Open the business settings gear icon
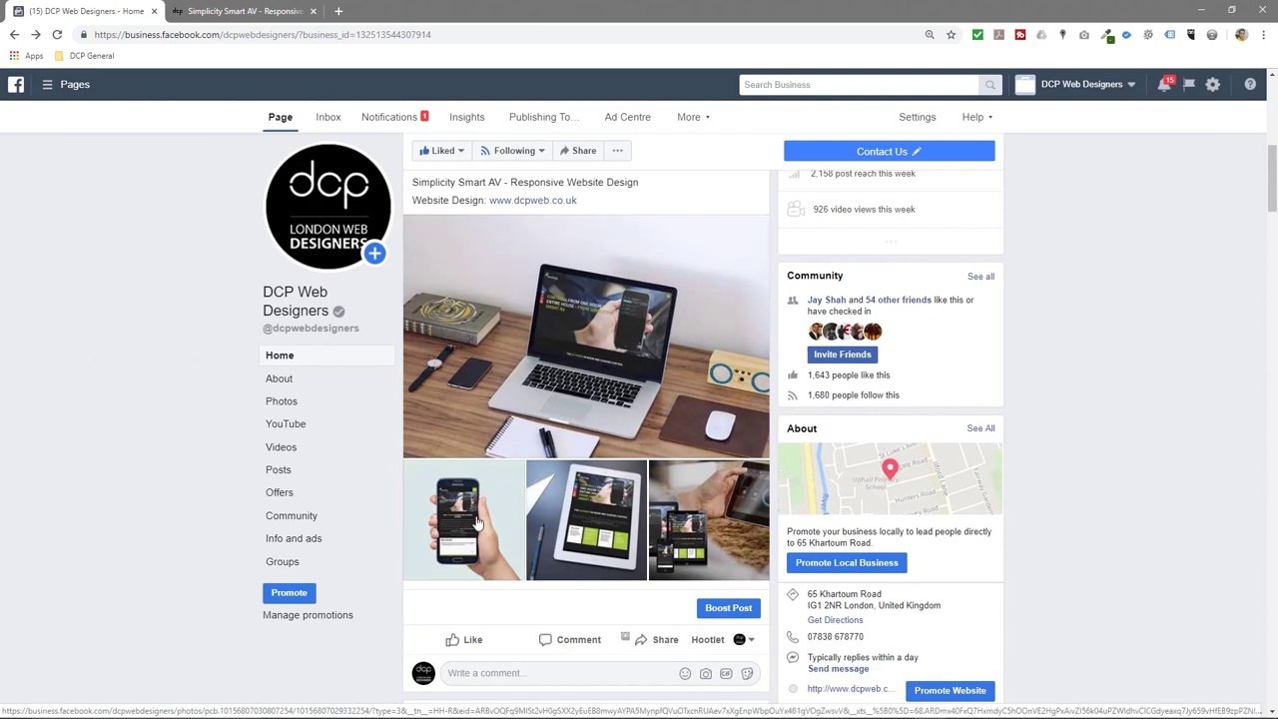This screenshot has width=1278, height=719. pyautogui.click(x=1213, y=85)
